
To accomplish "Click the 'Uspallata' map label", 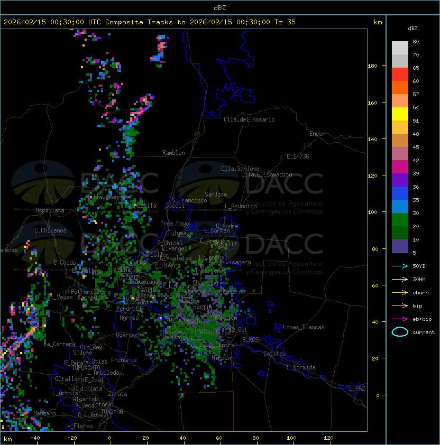I will pos(50,210).
